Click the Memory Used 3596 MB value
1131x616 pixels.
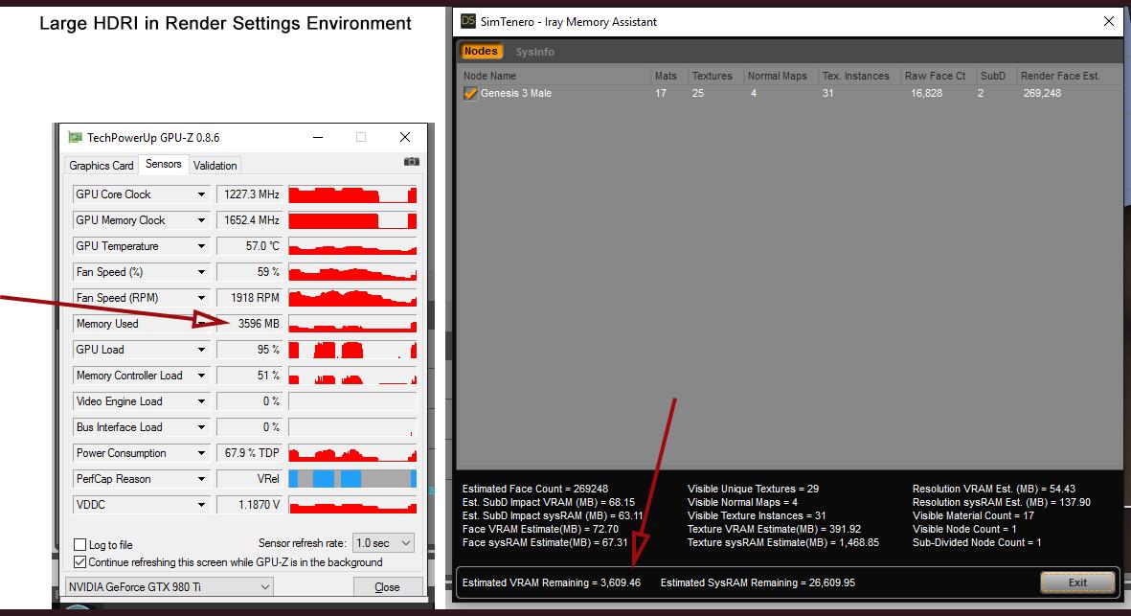pos(250,324)
